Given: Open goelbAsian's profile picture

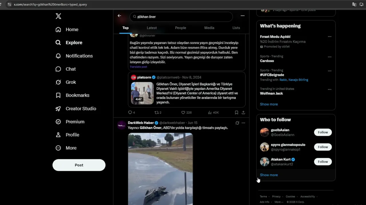Looking at the screenshot, I should [x=264, y=132].
